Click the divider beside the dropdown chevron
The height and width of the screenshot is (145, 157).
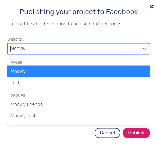(140, 49)
